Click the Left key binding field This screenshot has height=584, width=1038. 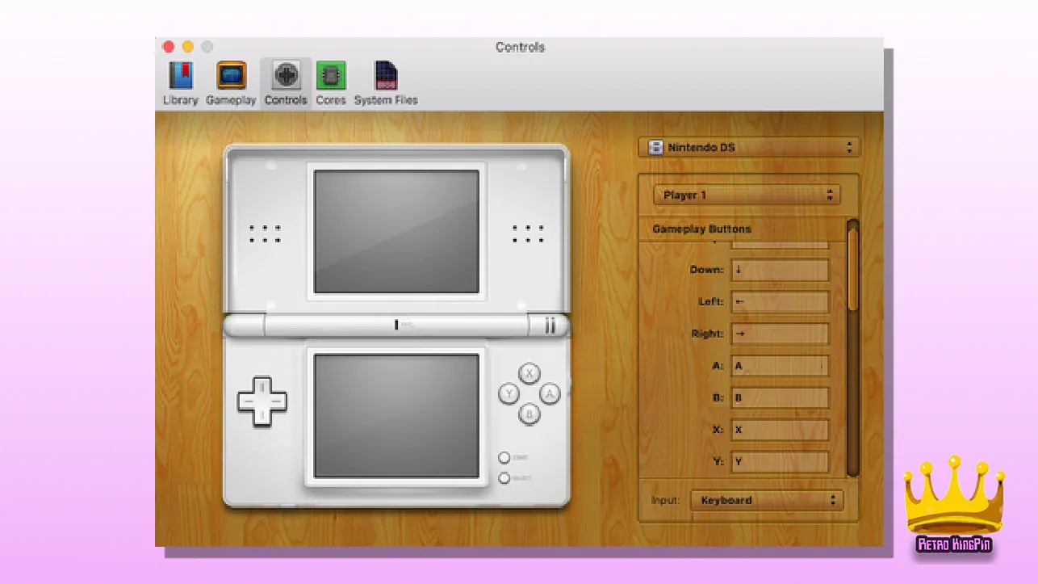[x=781, y=302]
